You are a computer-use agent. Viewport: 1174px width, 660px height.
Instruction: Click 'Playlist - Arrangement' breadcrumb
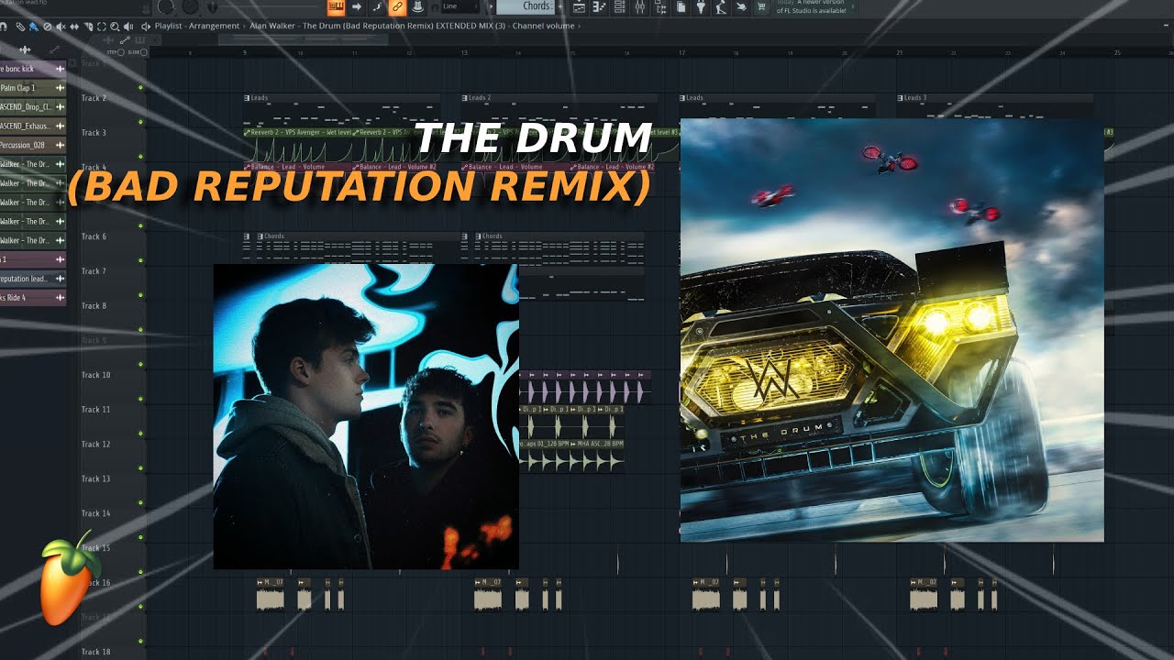click(x=197, y=26)
